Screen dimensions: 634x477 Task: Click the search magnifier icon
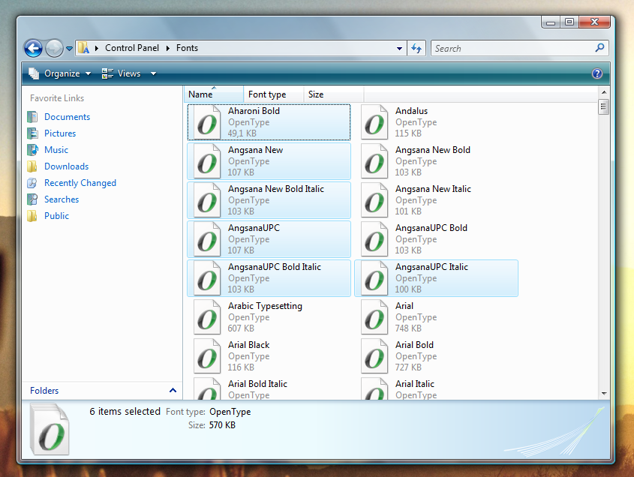600,48
